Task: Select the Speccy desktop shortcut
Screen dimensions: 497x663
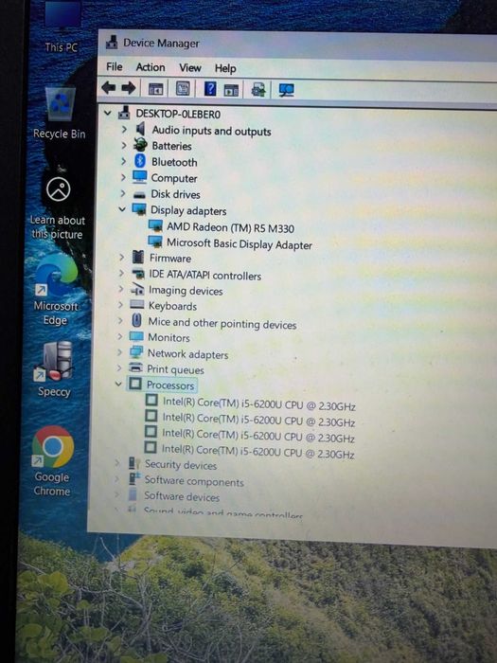Action: (x=55, y=369)
